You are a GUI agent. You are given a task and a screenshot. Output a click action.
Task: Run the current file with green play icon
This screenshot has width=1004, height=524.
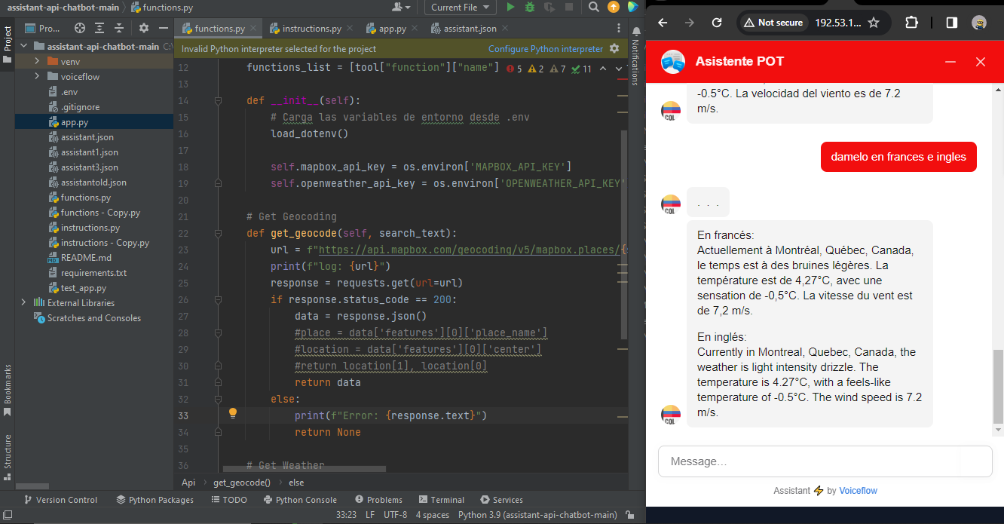point(510,8)
